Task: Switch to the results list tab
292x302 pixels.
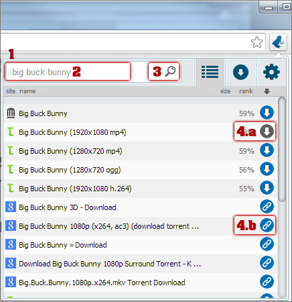Action: (210, 72)
